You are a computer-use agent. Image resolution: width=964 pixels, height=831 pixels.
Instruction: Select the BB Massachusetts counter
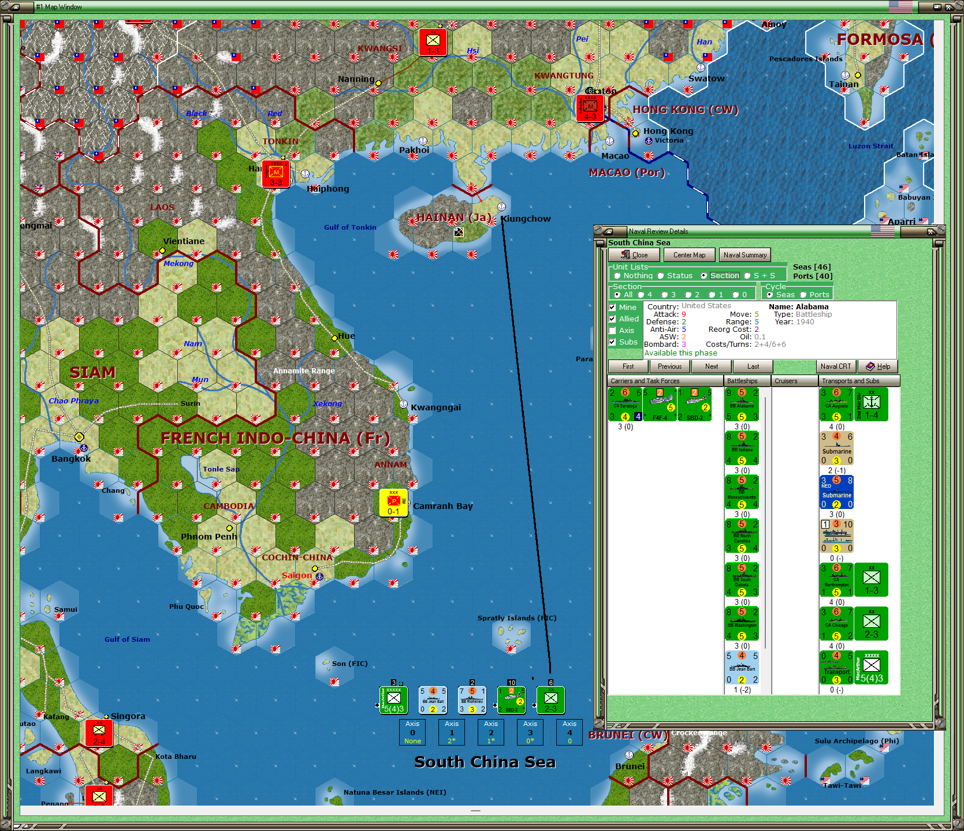pyautogui.click(x=742, y=492)
